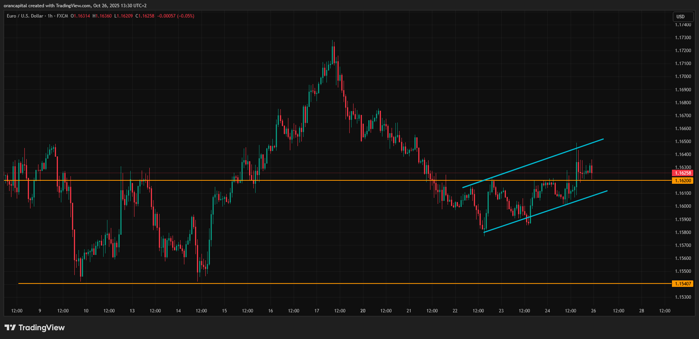Select the low value L1.16209
This screenshot has width=699, height=339.
pos(123,16)
